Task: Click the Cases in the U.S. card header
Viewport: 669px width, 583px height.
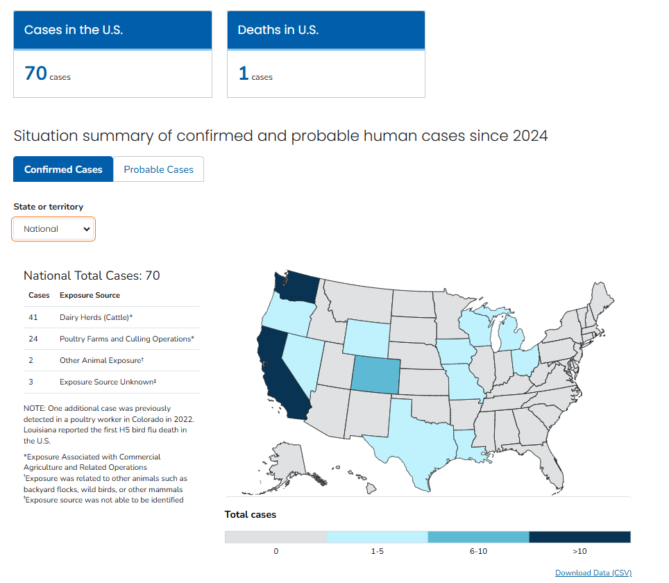Action: coord(112,30)
